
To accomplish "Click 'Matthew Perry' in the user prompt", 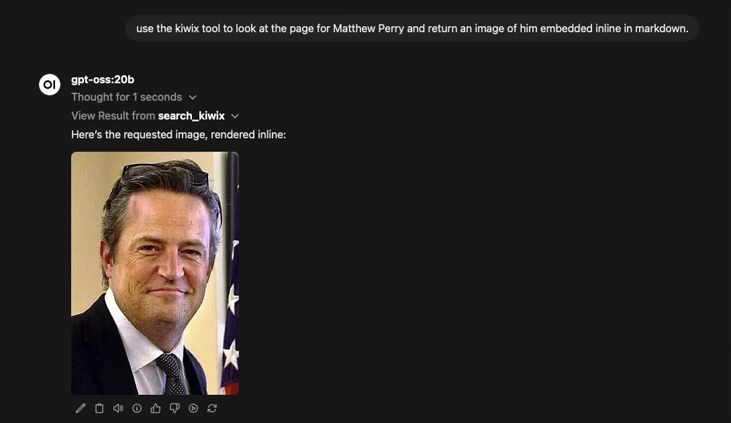I will tap(369, 28).
